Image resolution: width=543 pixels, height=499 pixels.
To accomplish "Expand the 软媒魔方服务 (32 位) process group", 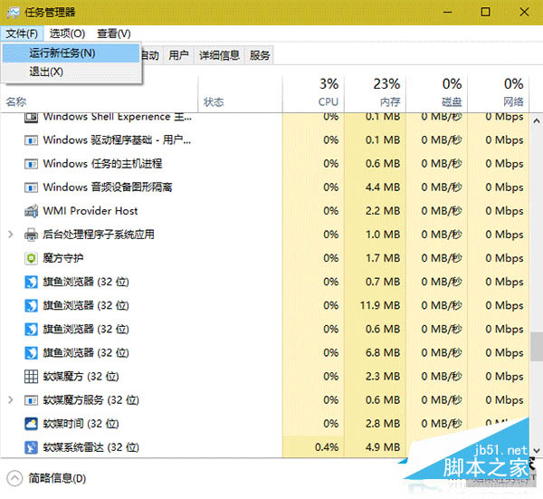I will 11,399.
